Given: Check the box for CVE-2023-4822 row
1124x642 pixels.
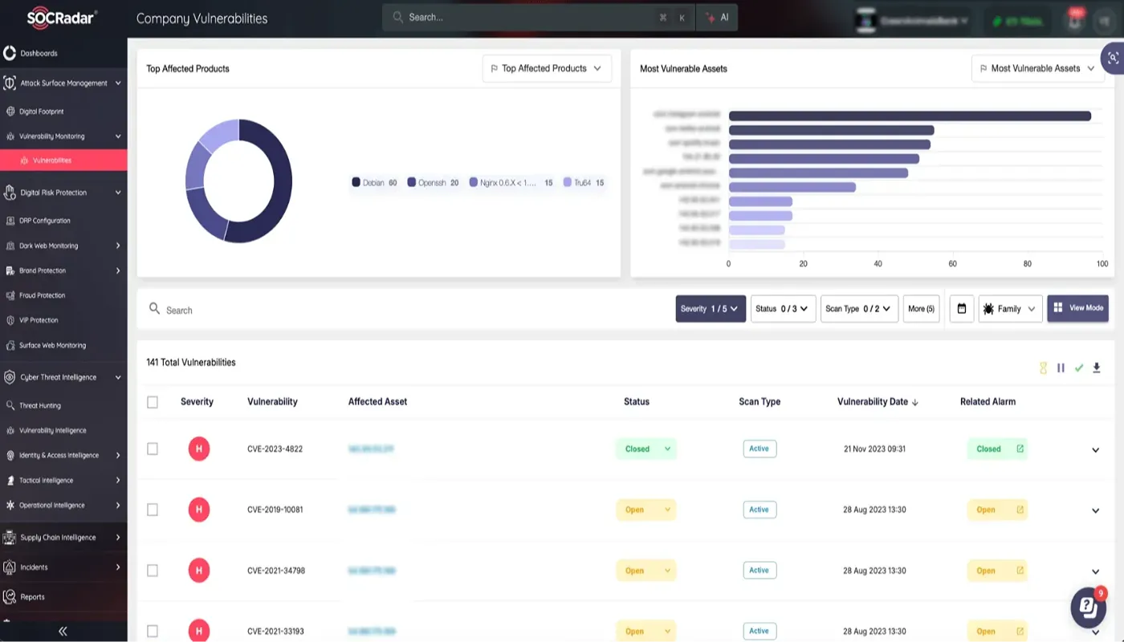Looking at the screenshot, I should 153,449.
